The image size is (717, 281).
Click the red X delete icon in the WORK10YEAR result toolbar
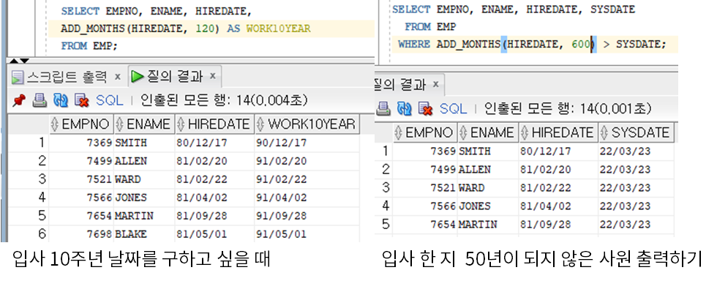(x=81, y=100)
